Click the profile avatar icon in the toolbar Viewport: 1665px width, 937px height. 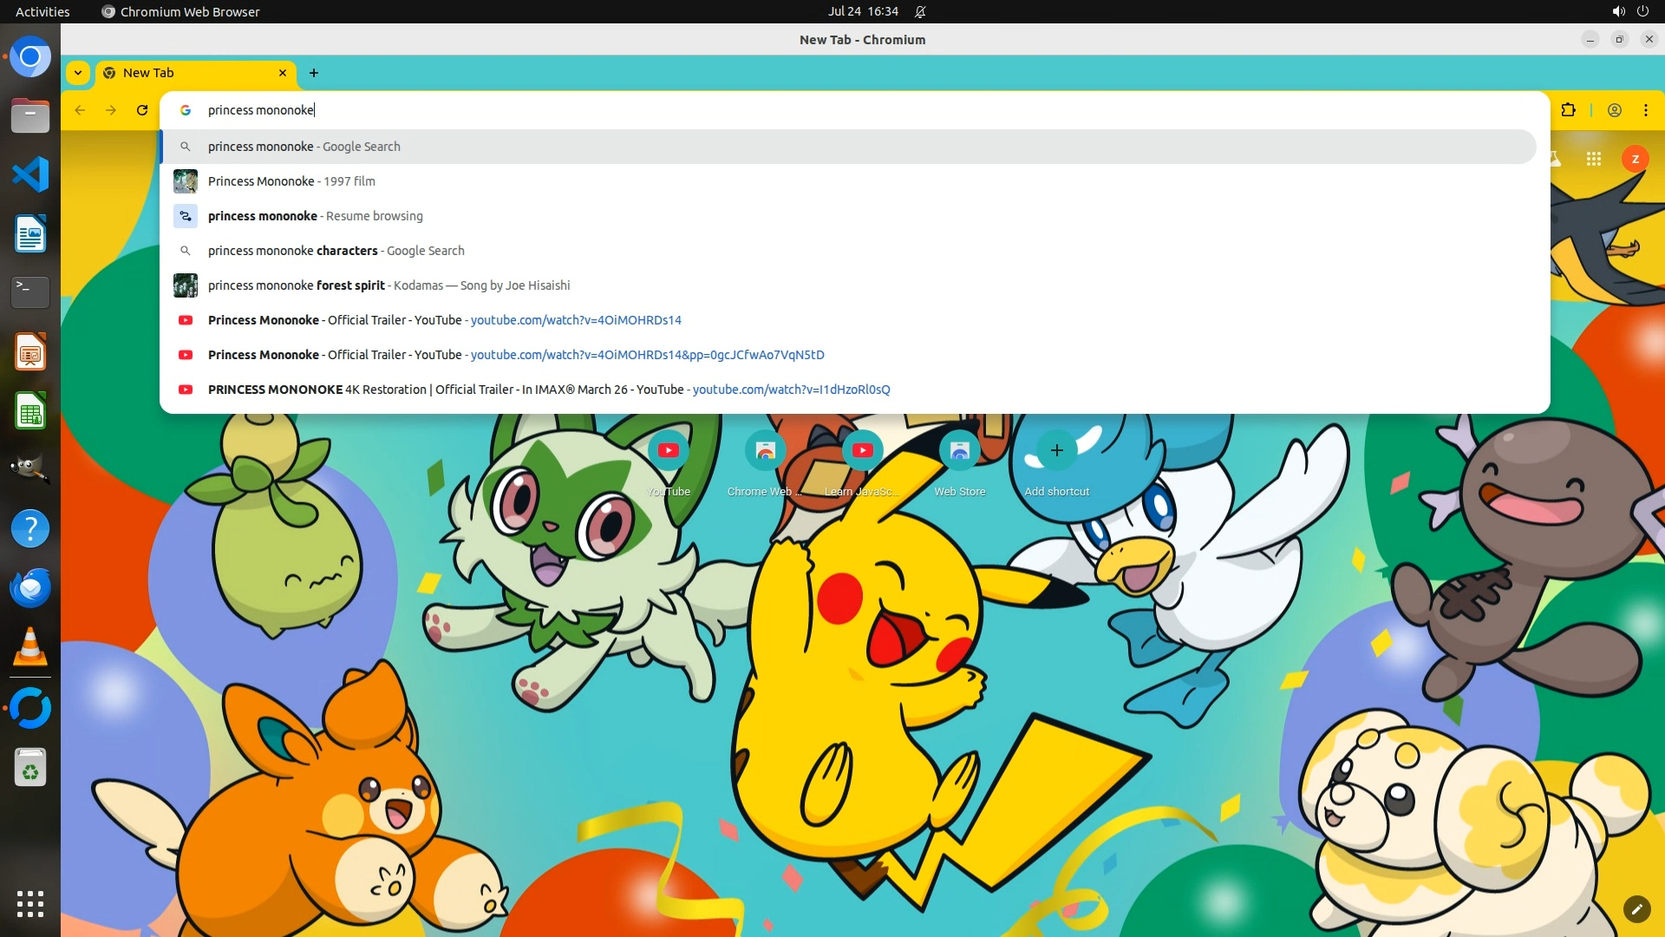pos(1614,110)
